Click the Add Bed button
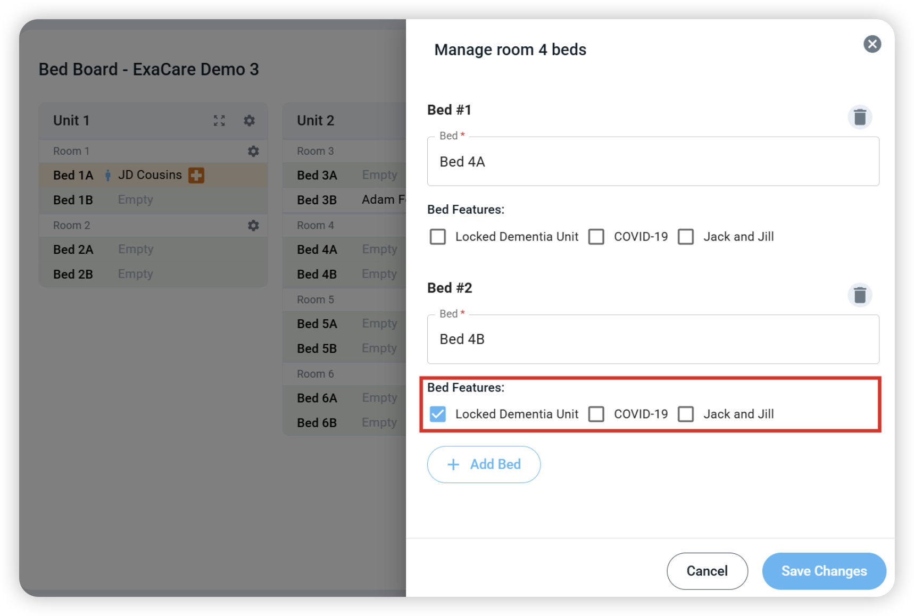The height and width of the screenshot is (616, 914). coord(484,464)
